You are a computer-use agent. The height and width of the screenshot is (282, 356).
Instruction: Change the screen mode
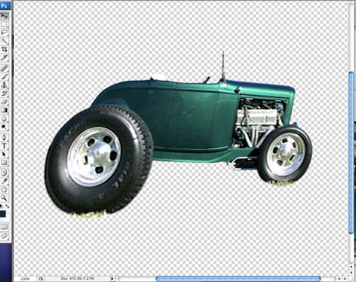click(4, 236)
